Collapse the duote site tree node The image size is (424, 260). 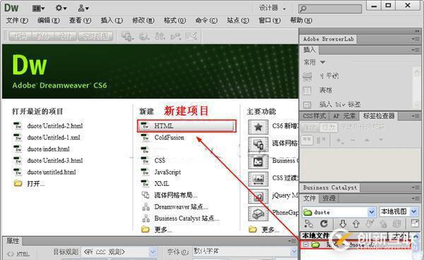click(305, 244)
